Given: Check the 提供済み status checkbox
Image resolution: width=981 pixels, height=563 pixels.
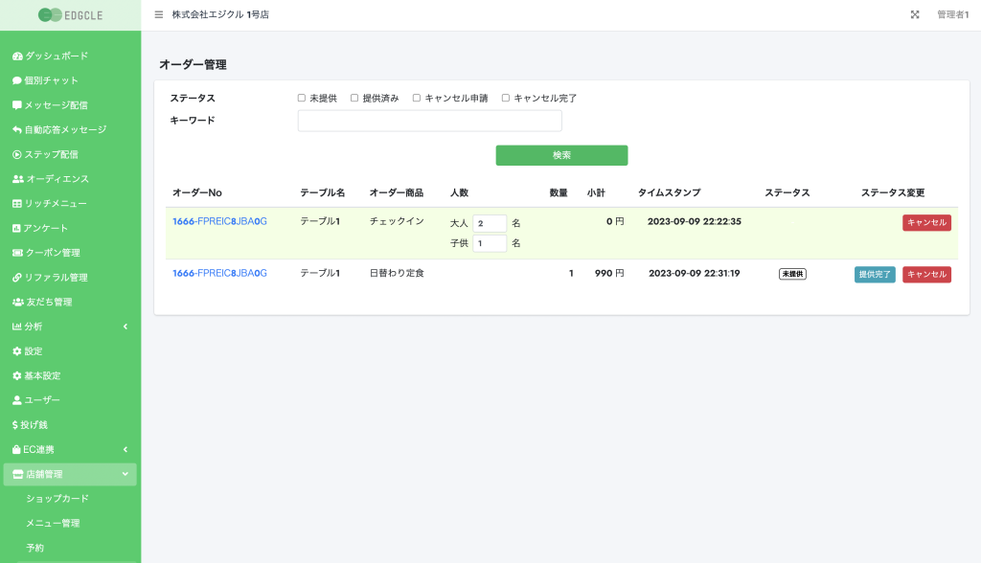Looking at the screenshot, I should (354, 98).
